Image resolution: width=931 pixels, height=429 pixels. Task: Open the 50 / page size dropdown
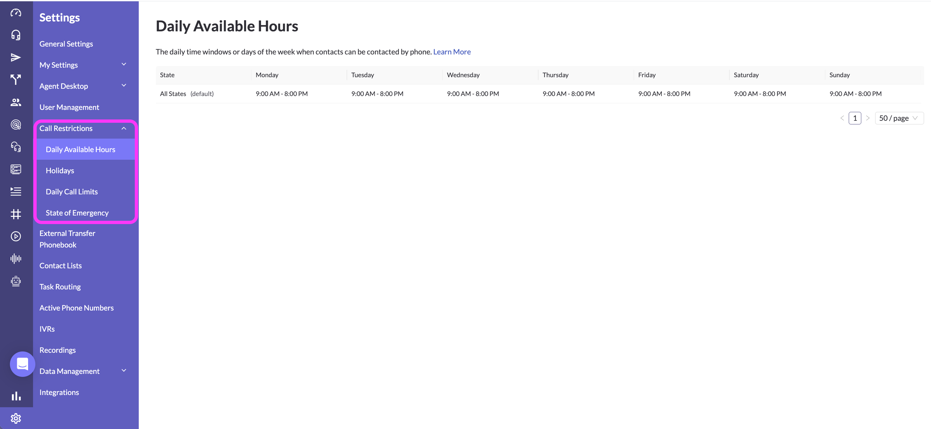coord(899,118)
